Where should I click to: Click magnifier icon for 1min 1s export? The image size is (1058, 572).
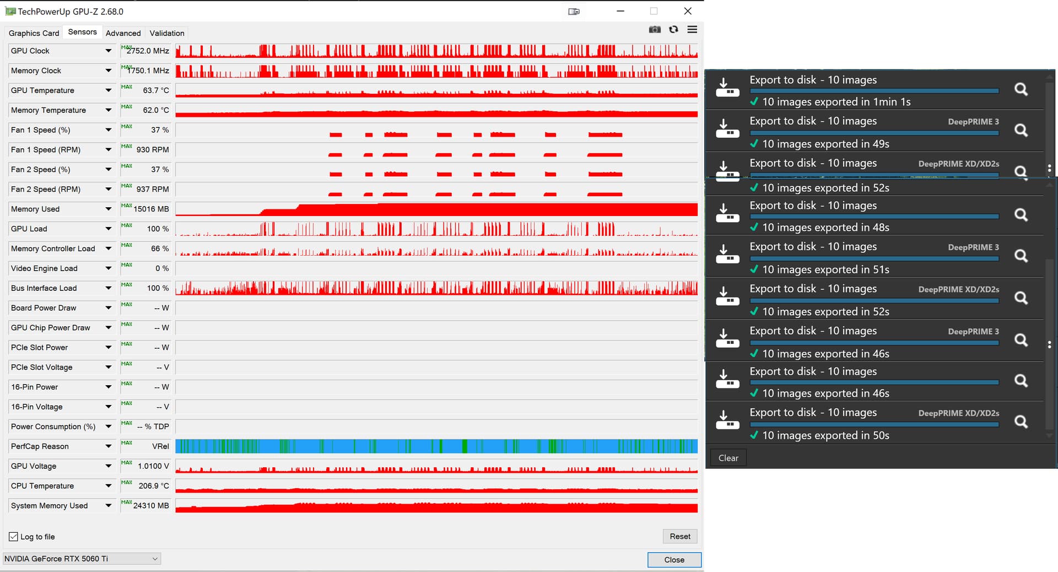(1021, 89)
